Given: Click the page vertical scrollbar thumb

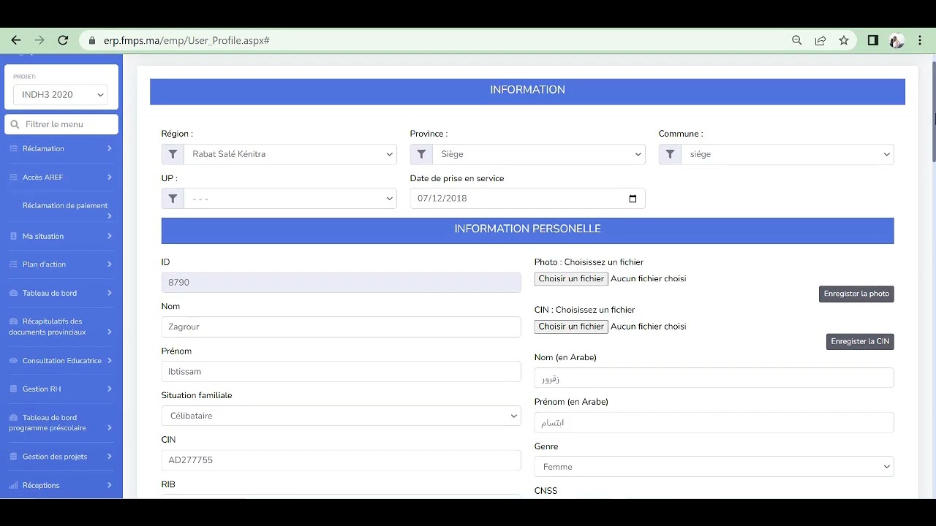Looking at the screenshot, I should pos(933,111).
